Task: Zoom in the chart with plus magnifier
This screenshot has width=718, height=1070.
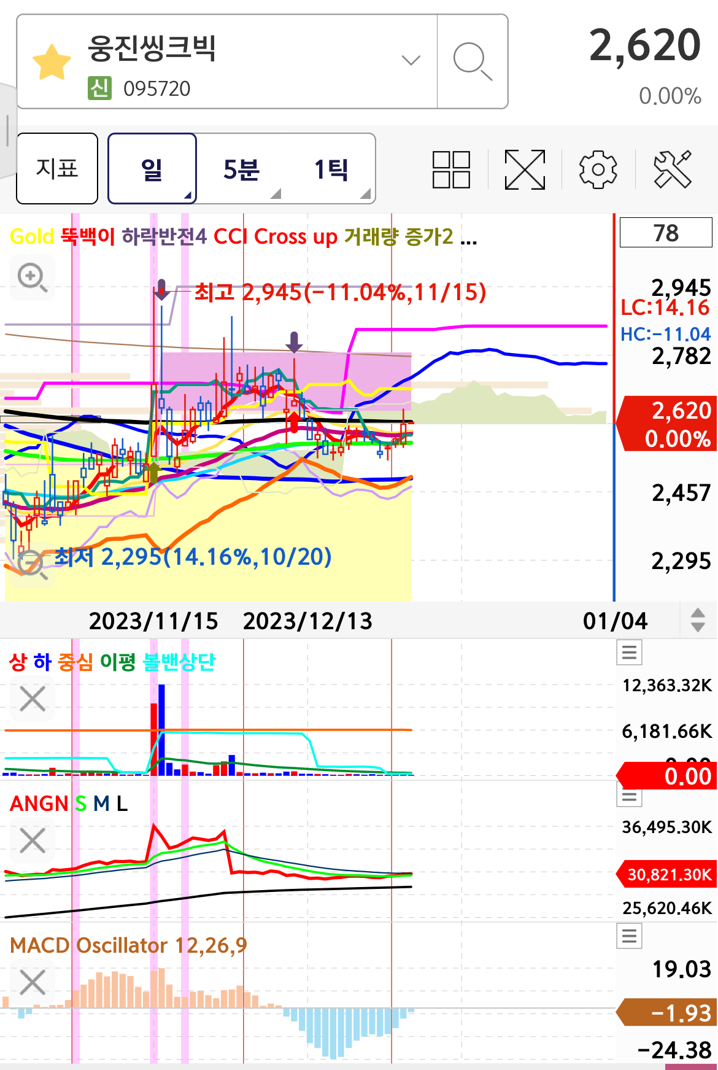Action: 32,277
